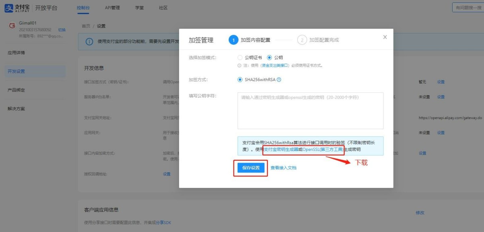Click the 有问题搜一搜 search box

[468, 8]
